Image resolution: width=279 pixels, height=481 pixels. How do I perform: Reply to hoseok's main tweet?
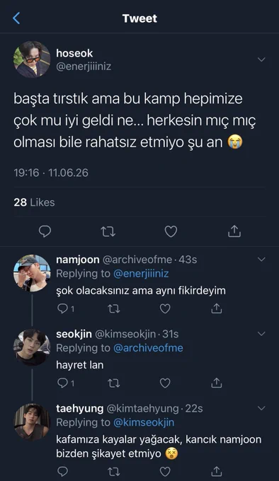coord(45,231)
